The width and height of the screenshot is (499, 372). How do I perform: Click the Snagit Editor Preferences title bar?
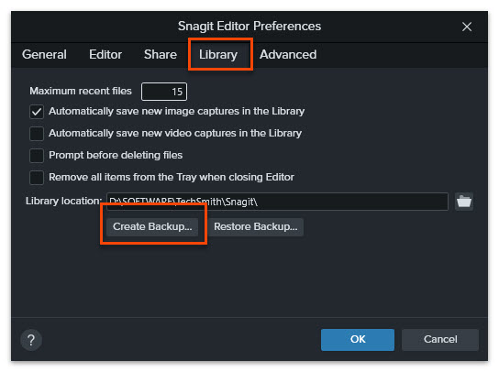coord(249,27)
